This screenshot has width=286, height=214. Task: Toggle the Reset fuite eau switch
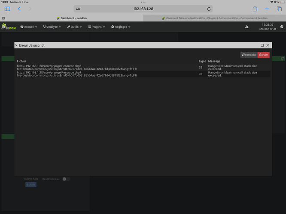66,179
